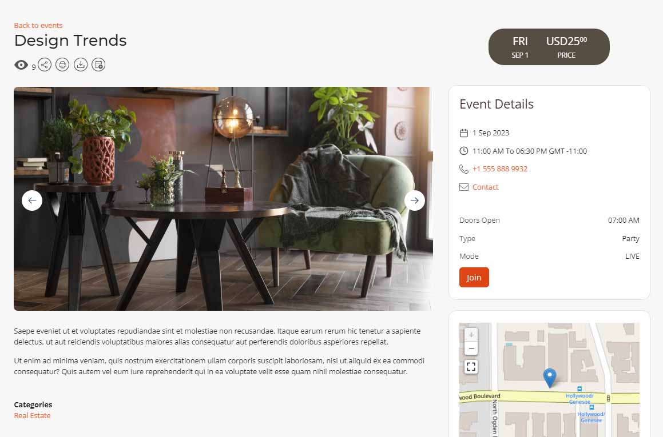Image resolution: width=663 pixels, height=437 pixels.
Task: Zoom out on the map
Action: pos(471,348)
